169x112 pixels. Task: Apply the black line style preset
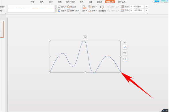[x=12, y=9]
